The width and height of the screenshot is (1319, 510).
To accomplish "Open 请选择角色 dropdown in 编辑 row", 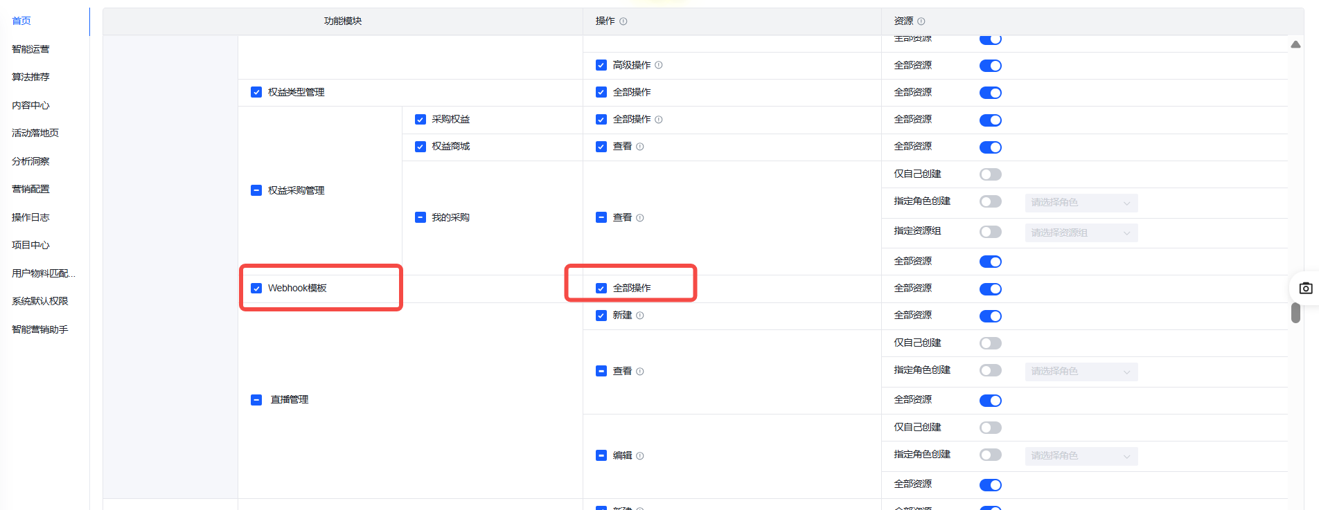I will click(1081, 456).
